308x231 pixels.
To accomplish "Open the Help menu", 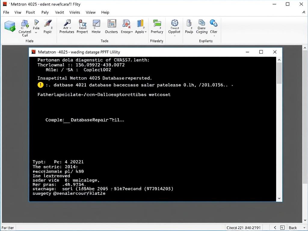I will tap(105, 12).
